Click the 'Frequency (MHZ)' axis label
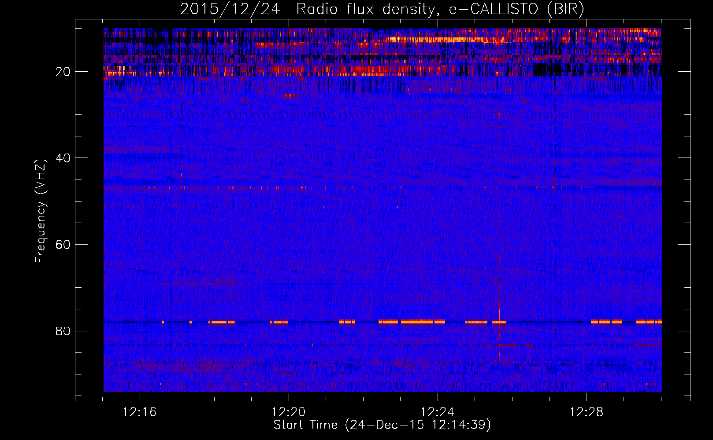This screenshot has height=440, width=713. [x=41, y=211]
